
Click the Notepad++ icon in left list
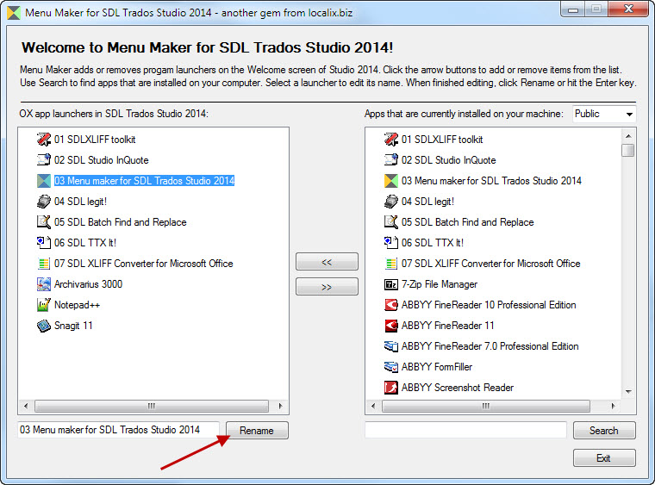[44, 305]
